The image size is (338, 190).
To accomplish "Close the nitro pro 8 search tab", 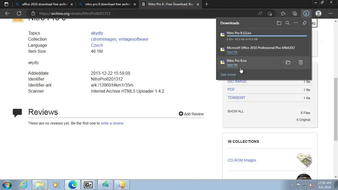I will click(135, 4).
